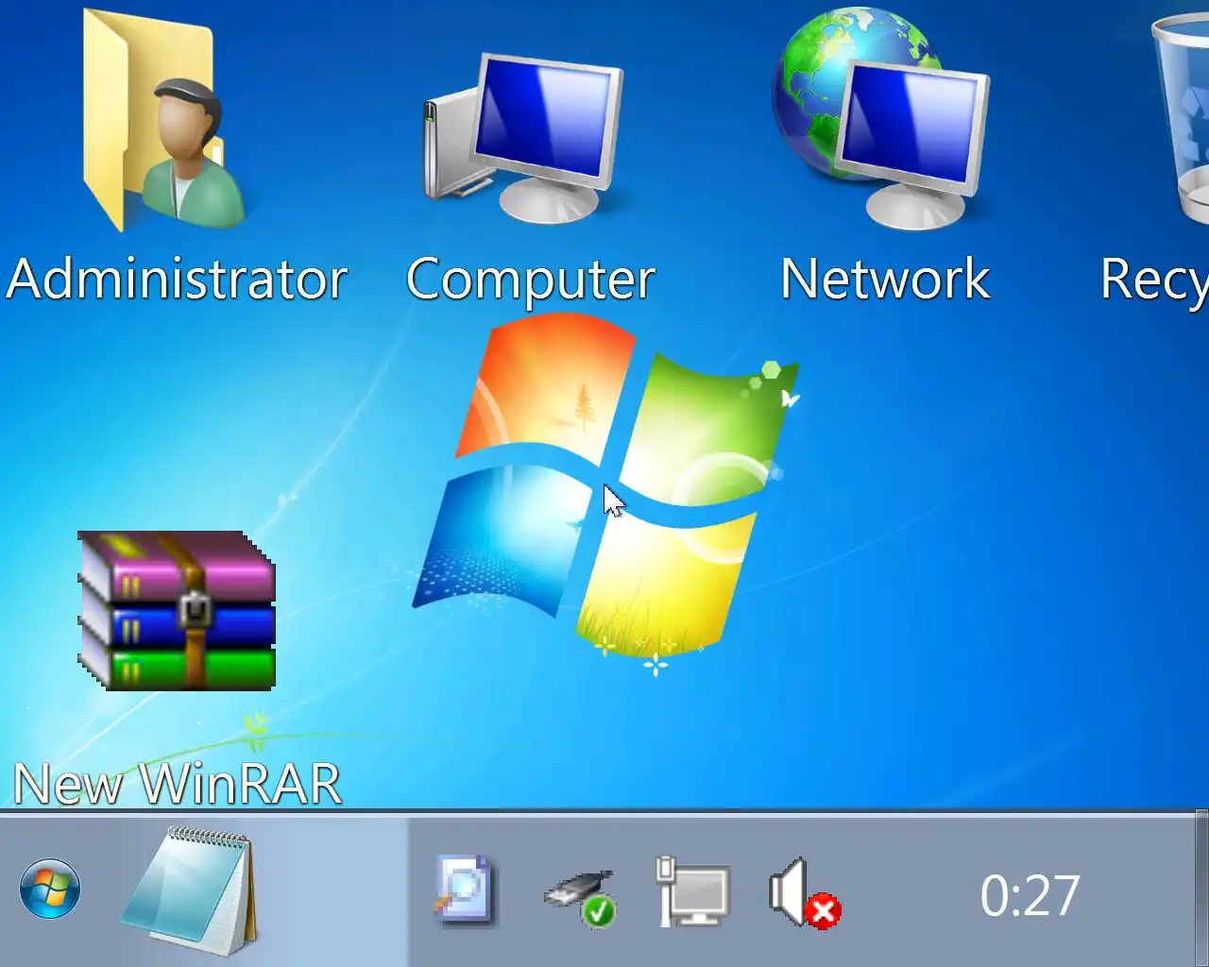The image size is (1209, 967).
Task: Open the Computer desktop icon
Action: tap(523, 137)
